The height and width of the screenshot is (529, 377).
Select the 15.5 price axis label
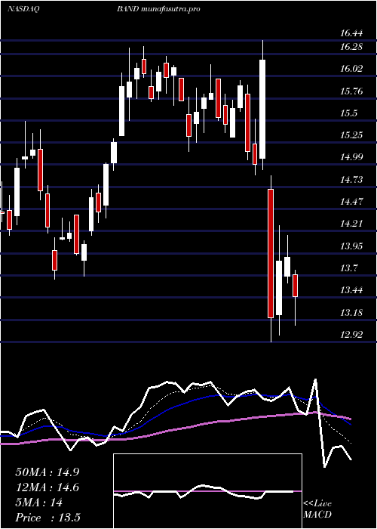pyautogui.click(x=348, y=113)
